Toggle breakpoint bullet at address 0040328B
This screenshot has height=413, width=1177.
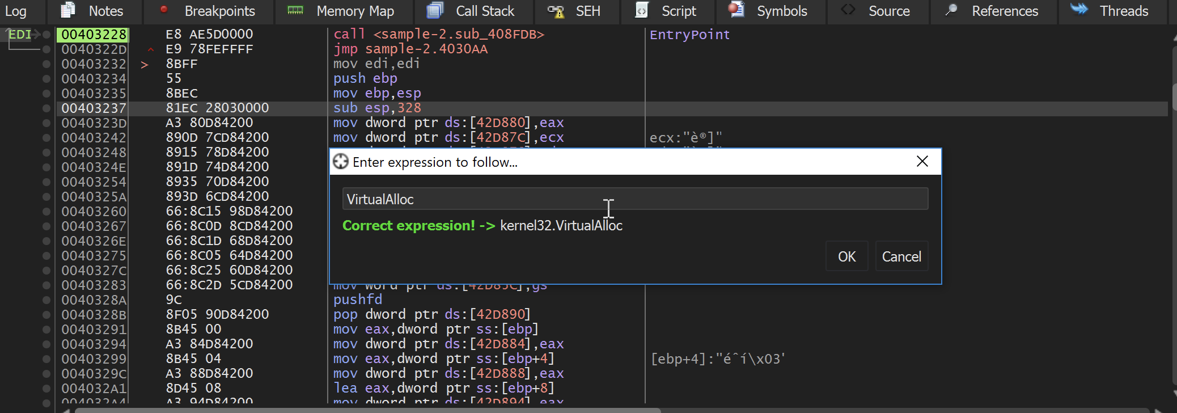46,315
